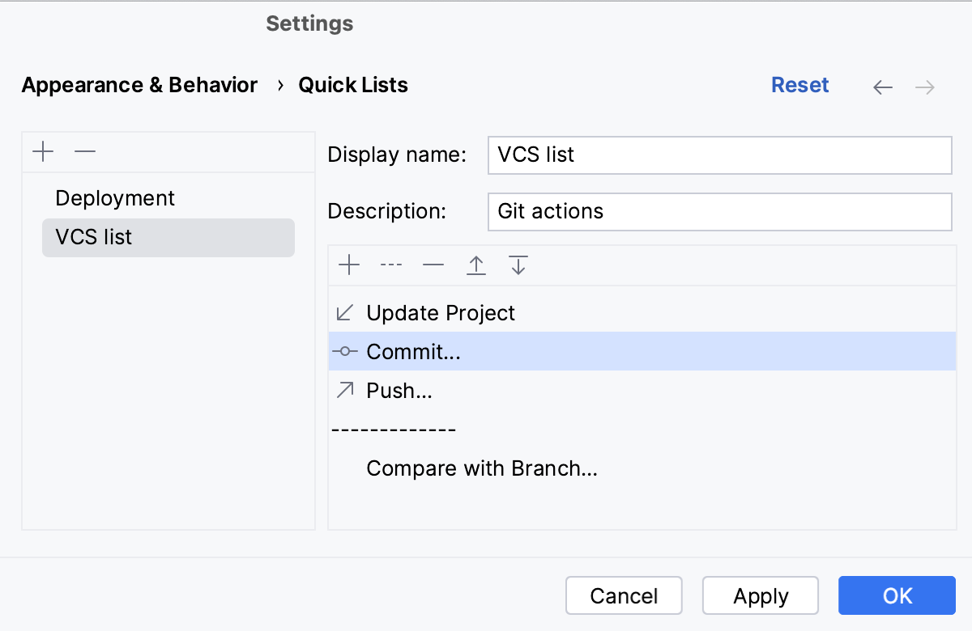Select the Update Project action
The height and width of the screenshot is (631, 972).
pos(441,313)
